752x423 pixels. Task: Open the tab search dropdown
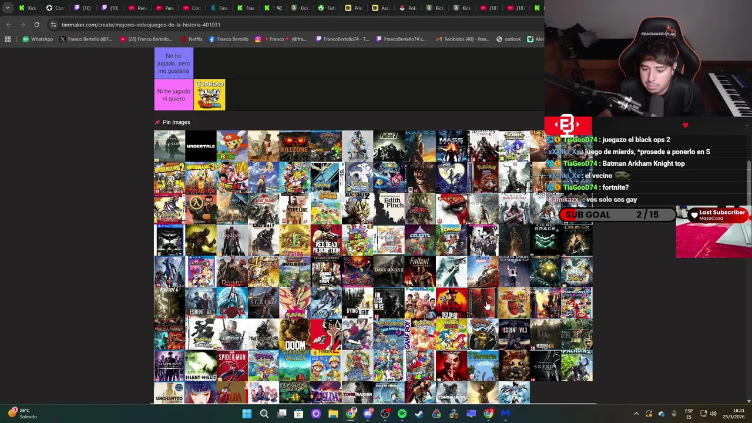point(8,8)
